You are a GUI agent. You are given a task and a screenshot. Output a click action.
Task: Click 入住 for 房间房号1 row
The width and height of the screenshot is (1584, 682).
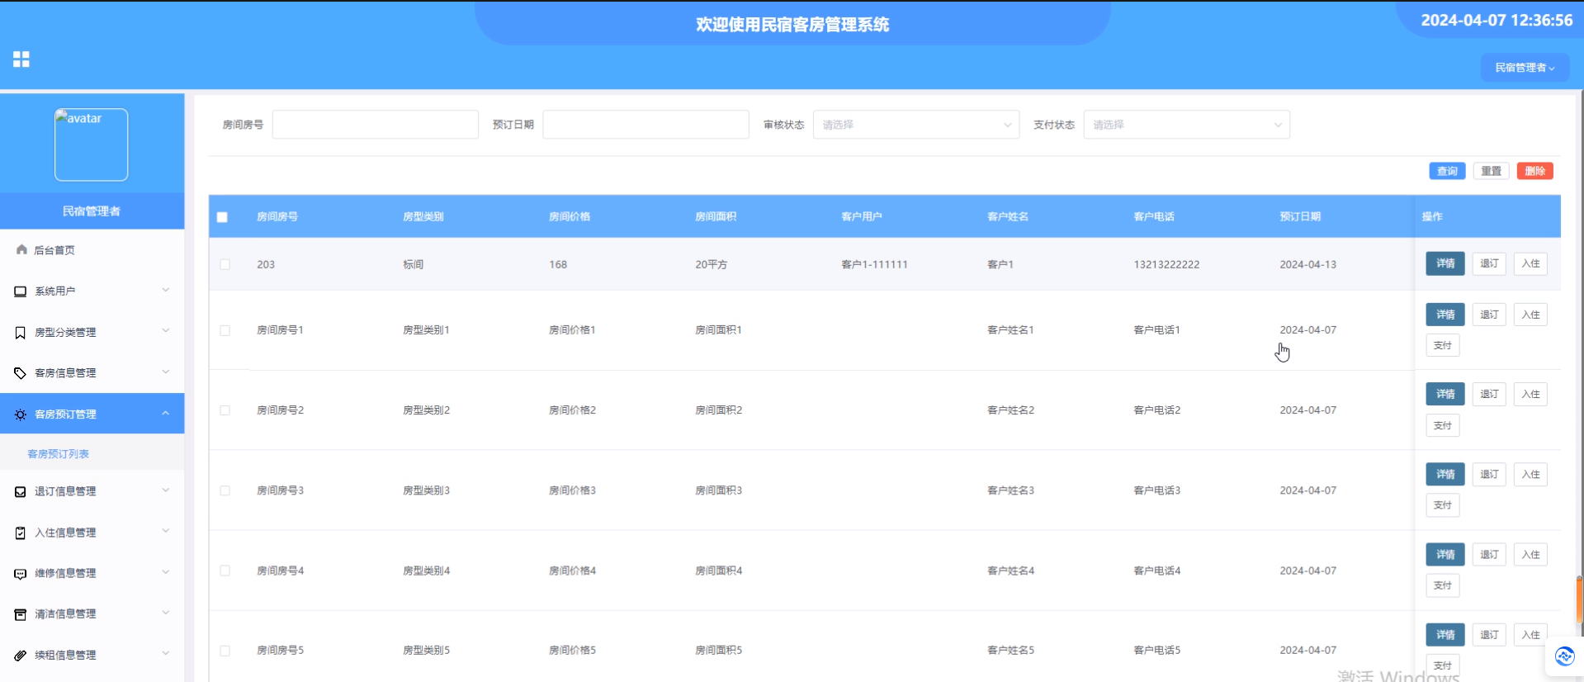tap(1530, 315)
